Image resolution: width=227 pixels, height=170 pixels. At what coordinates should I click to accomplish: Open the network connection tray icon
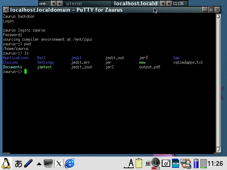[x=186, y=163]
